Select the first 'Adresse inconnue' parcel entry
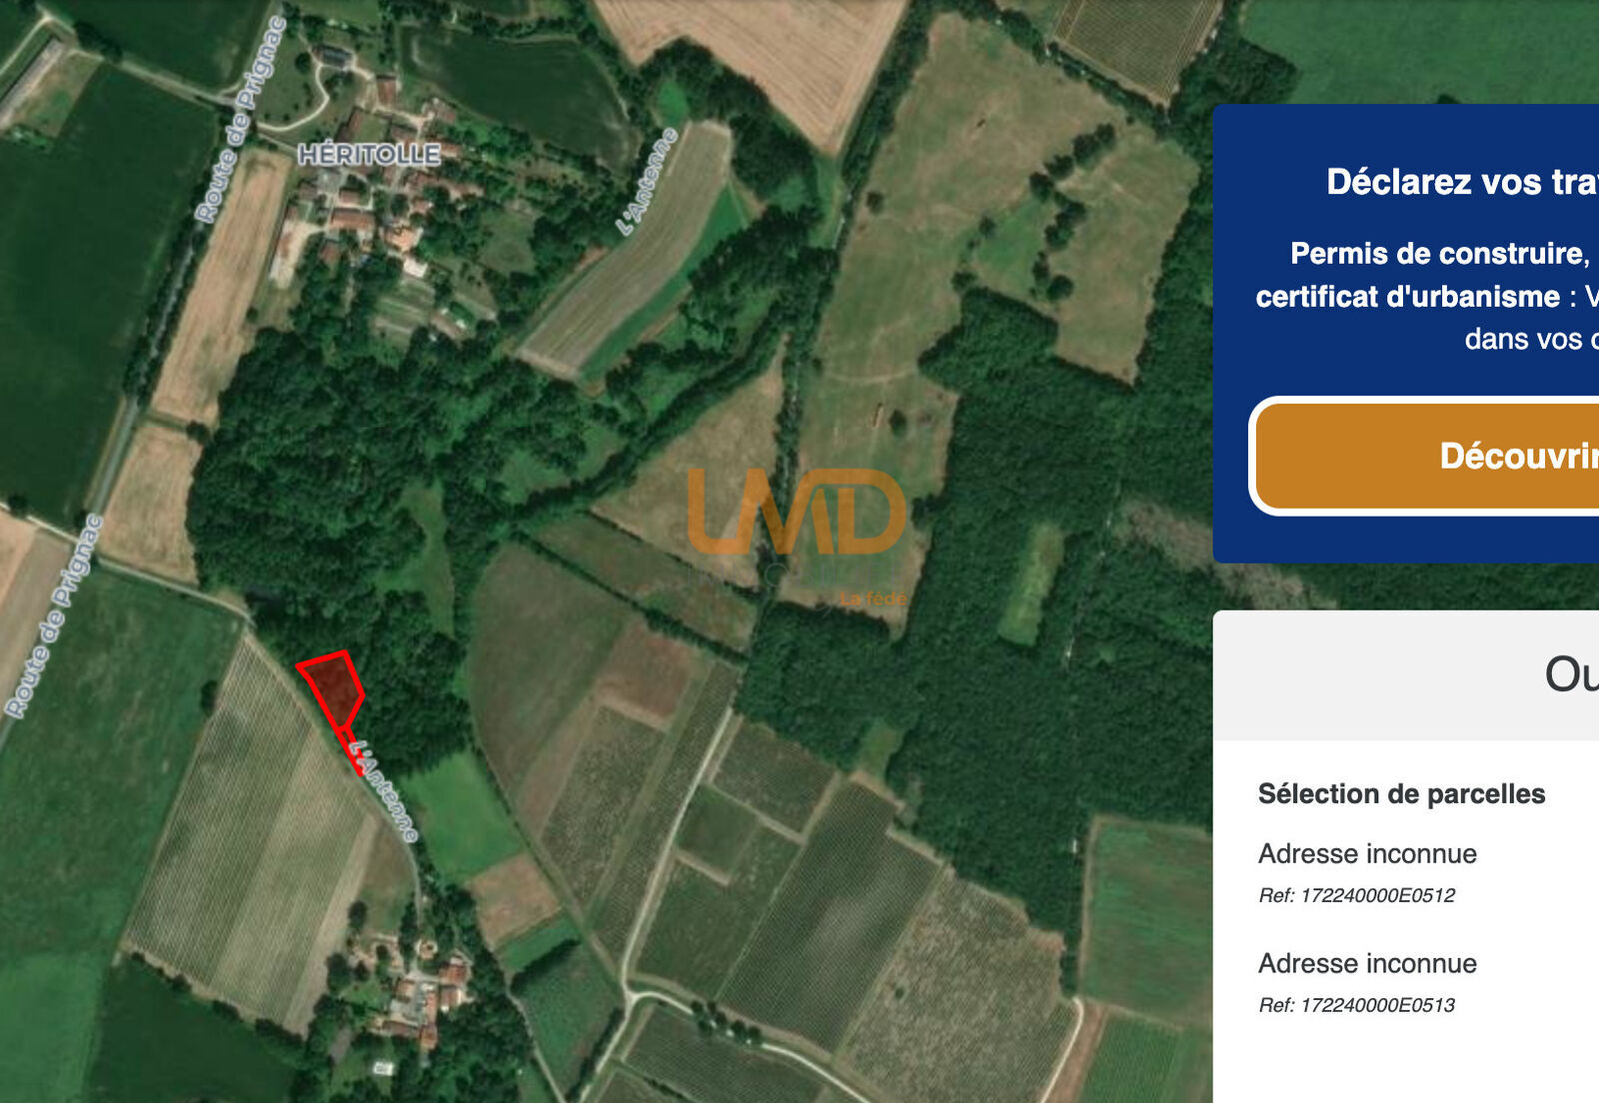The image size is (1599, 1103). point(1367,853)
